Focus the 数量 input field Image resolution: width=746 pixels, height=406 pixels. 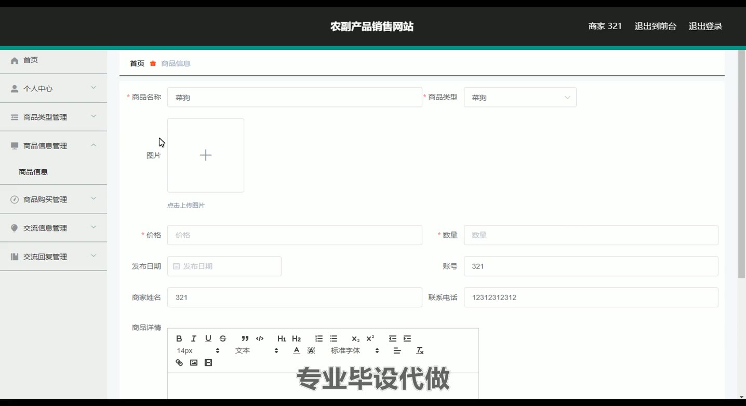point(591,235)
